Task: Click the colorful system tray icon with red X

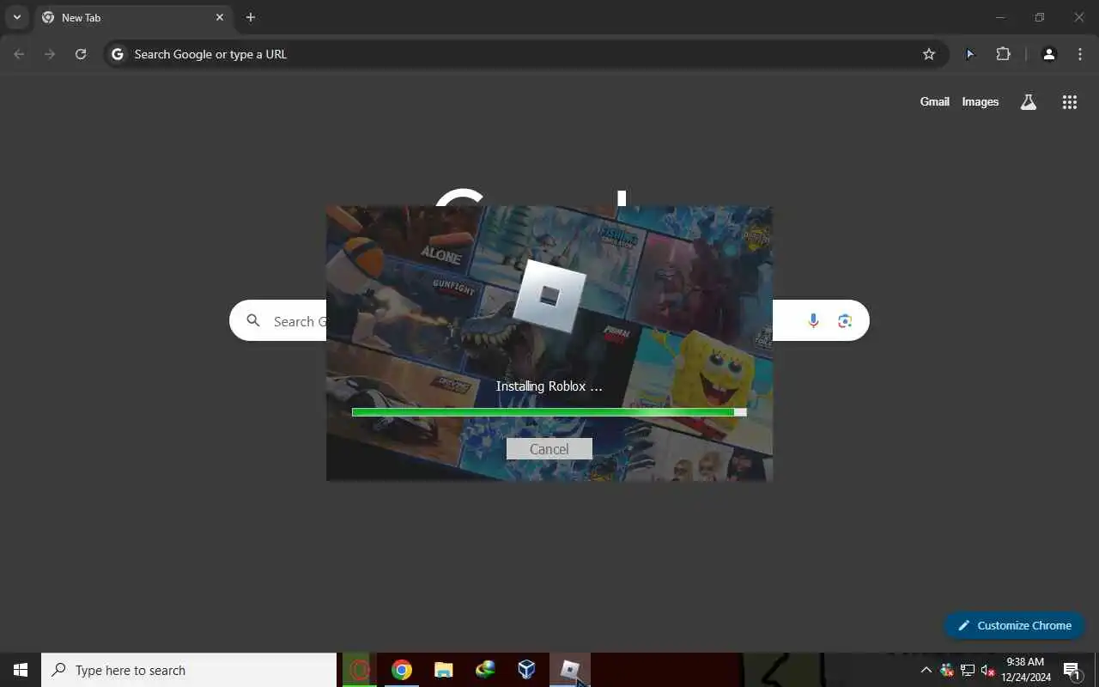Action: pos(947,670)
